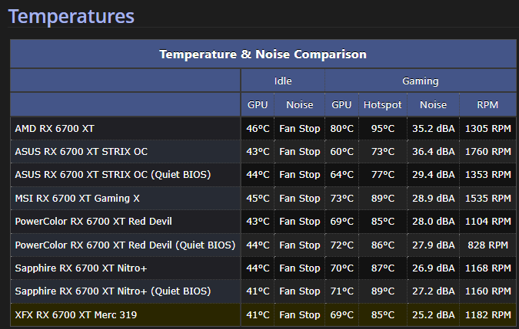Click the Temperature & Noise Comparison table title
Screen dimensions: 519x329
click(262, 54)
